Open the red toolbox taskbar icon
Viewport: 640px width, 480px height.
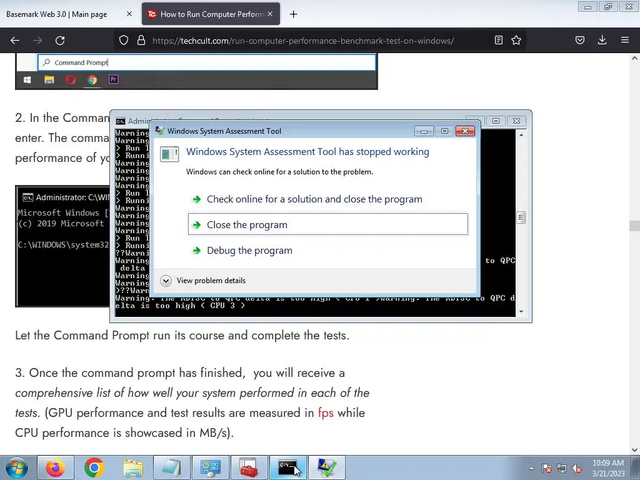(249, 467)
